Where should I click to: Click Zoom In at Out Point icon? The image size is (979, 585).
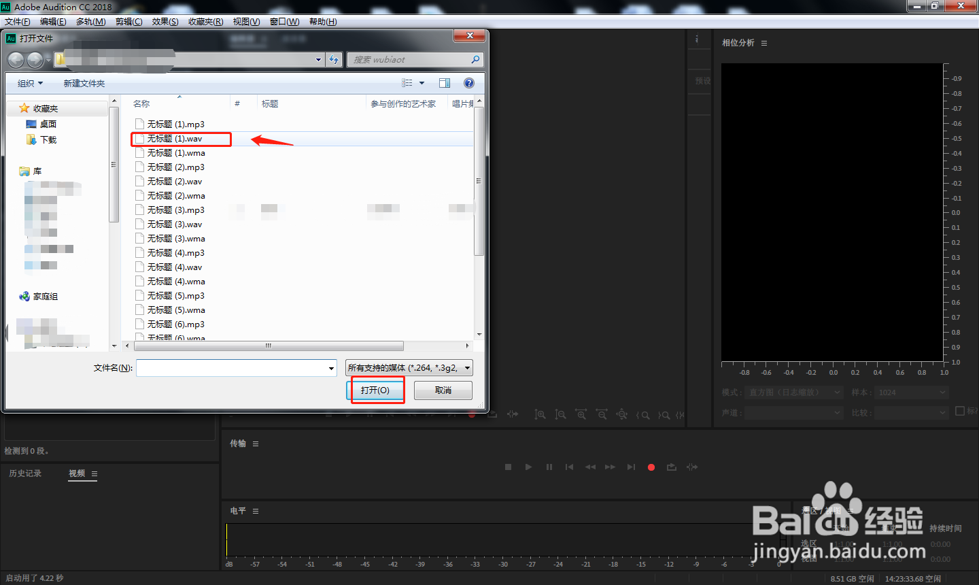[x=664, y=415]
